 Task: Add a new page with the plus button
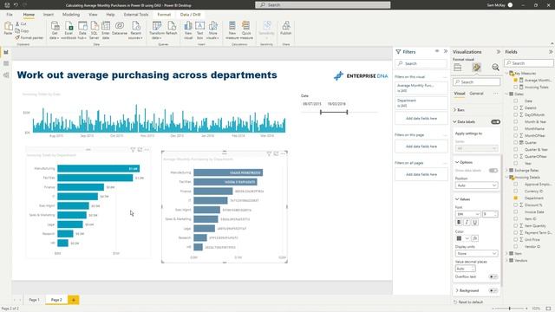(x=74, y=300)
